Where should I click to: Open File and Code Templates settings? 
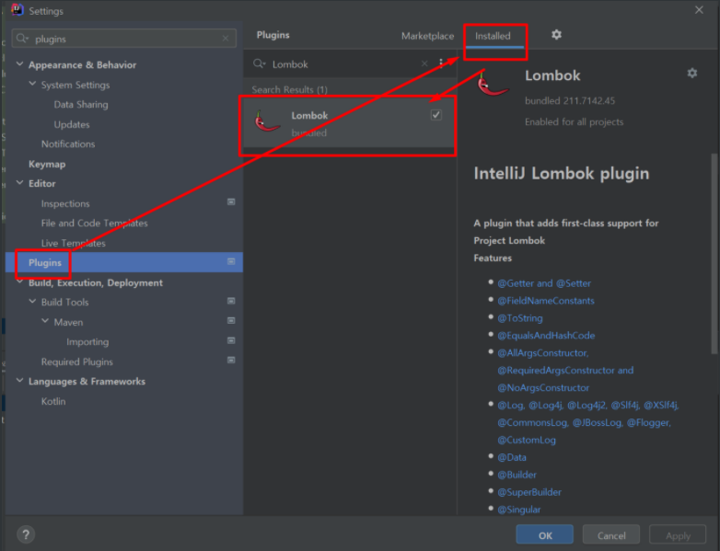94,223
